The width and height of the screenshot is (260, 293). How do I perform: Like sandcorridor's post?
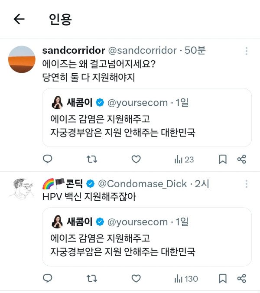(x=136, y=160)
